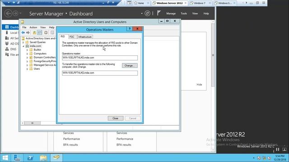Viewport: 289px width, 162px height.
Task: Open DNS in the Server Manager sidebar
Action: [11, 49]
